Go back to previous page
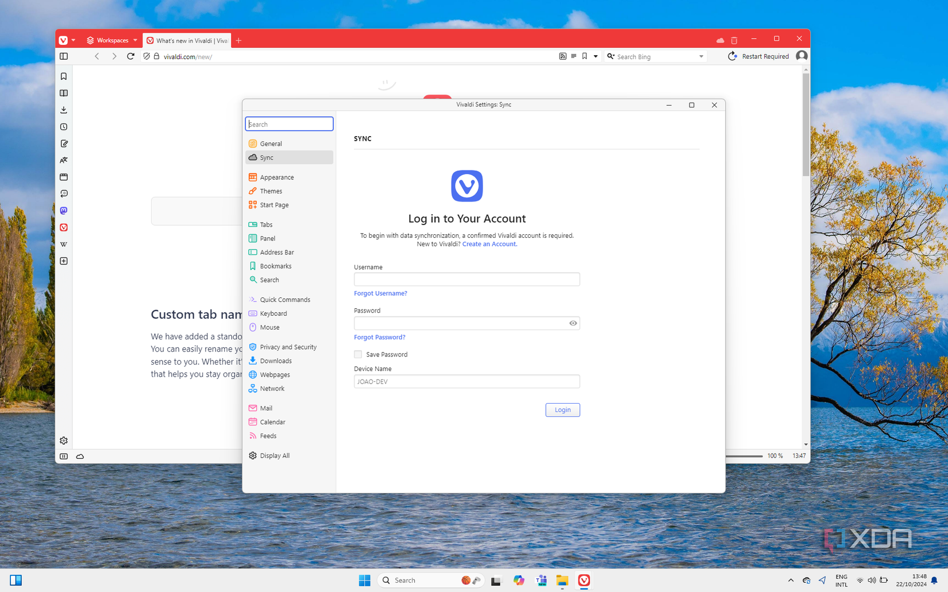Viewport: 948px width, 592px height. pos(97,56)
